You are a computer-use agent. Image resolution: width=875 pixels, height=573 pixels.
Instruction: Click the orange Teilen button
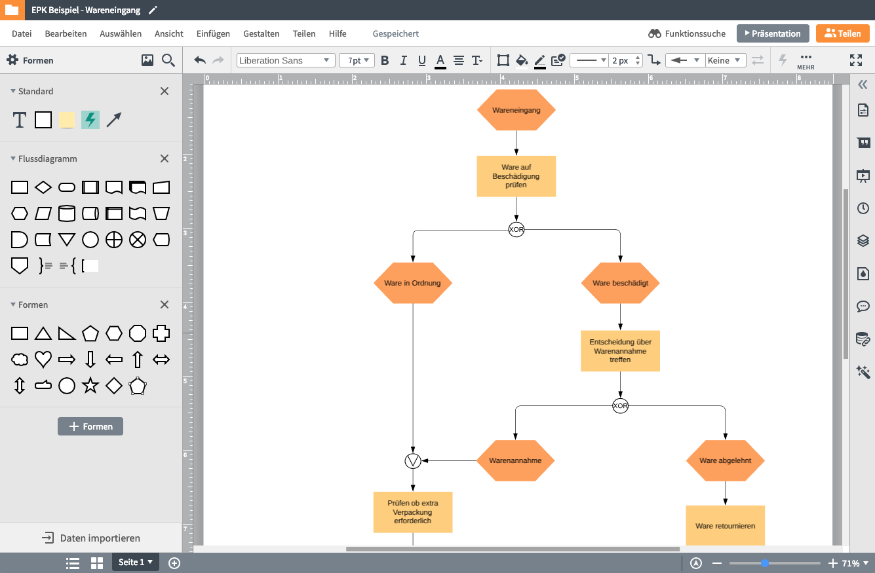[x=842, y=33]
